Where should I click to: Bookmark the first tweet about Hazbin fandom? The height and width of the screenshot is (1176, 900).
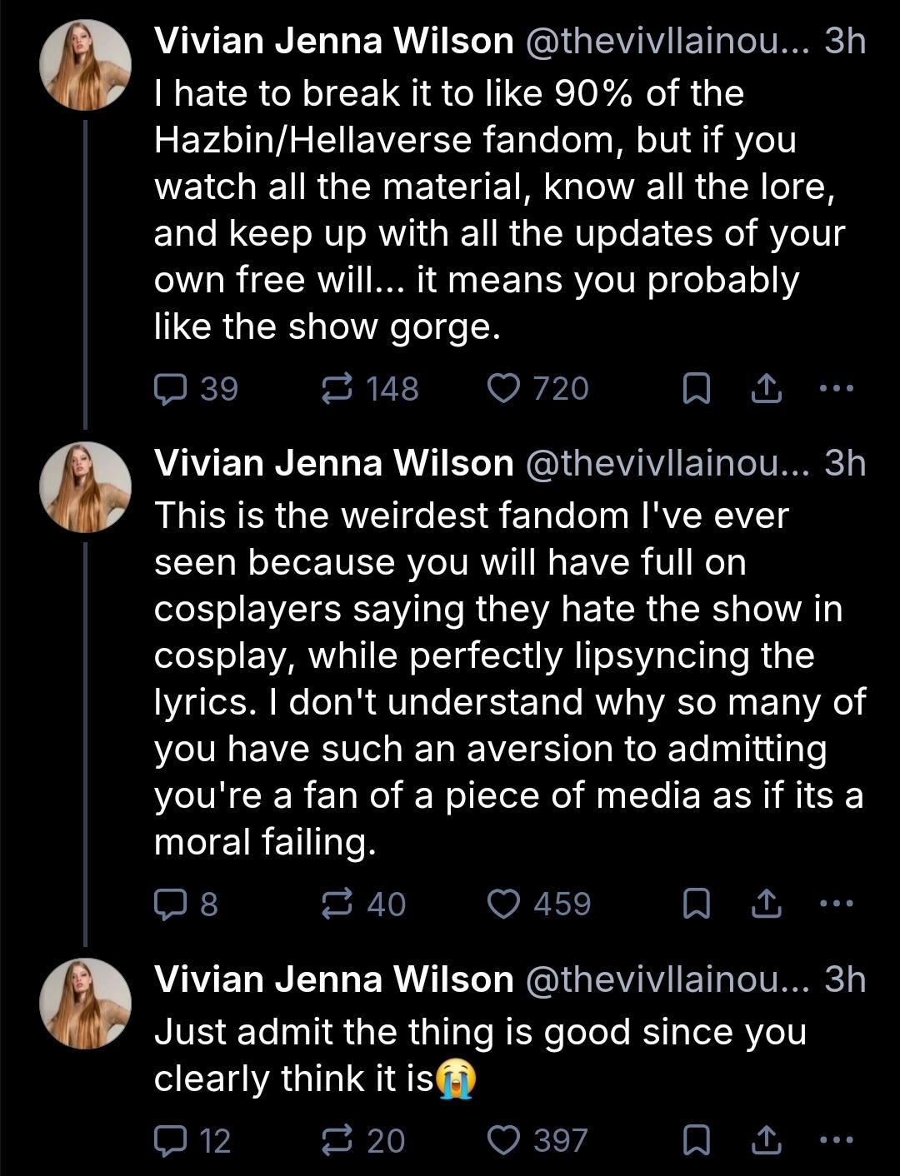(696, 389)
